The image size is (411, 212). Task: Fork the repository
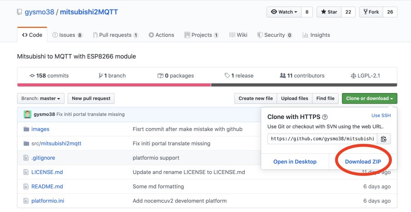click(371, 12)
